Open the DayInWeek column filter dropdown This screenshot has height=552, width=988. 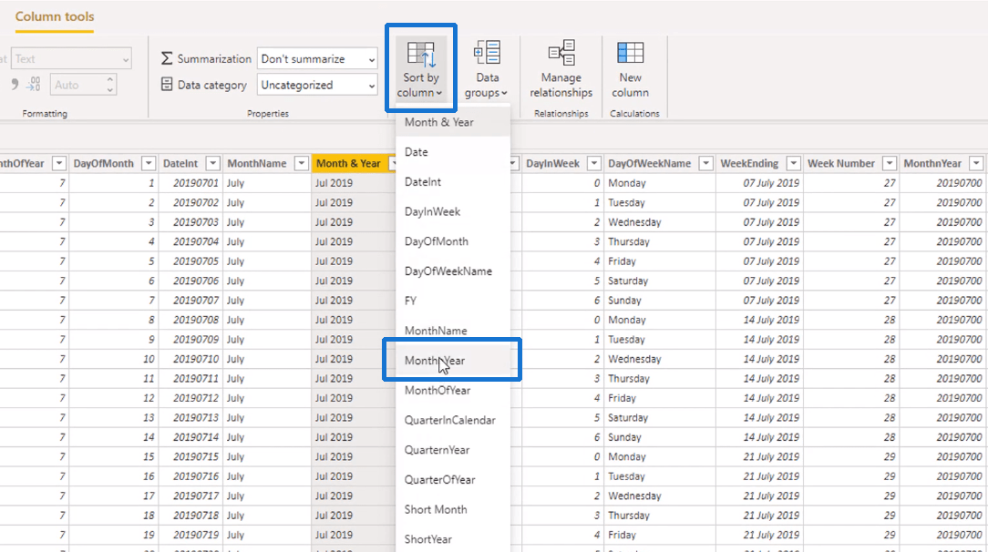click(x=593, y=164)
